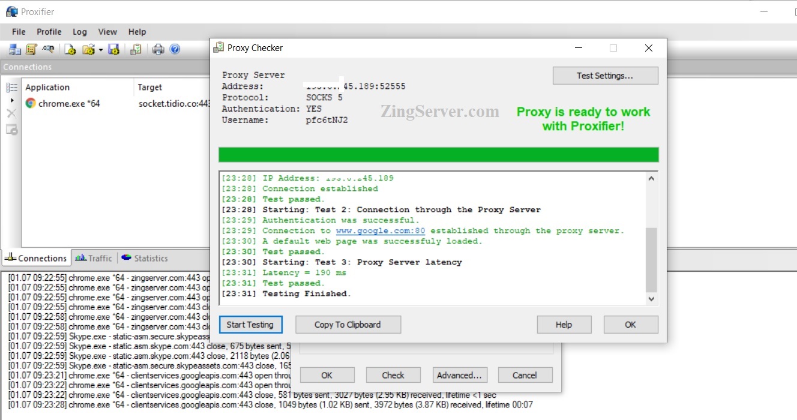Expand the chrome.exe connection row arrow
Viewport: 797px width, 420px height.
click(x=12, y=101)
